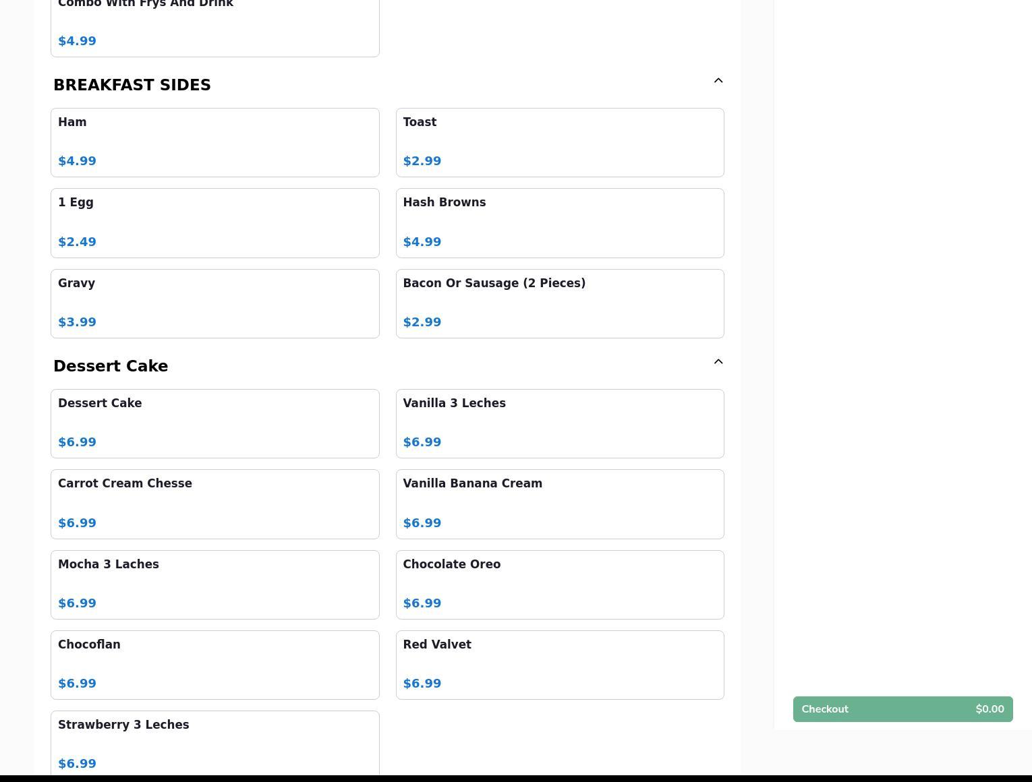Select the Red Valvet cake
This screenshot has height=782, width=1032.
coord(559,665)
